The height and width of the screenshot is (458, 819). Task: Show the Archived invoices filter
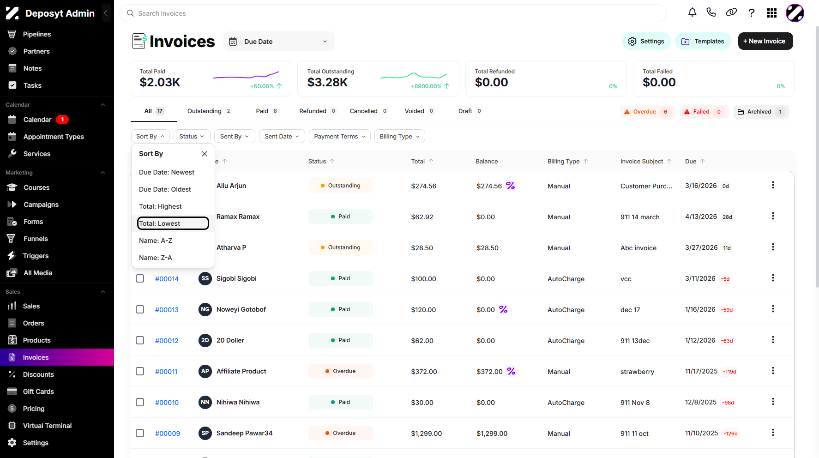[761, 112]
